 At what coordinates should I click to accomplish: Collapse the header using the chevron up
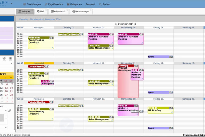[11, 4]
